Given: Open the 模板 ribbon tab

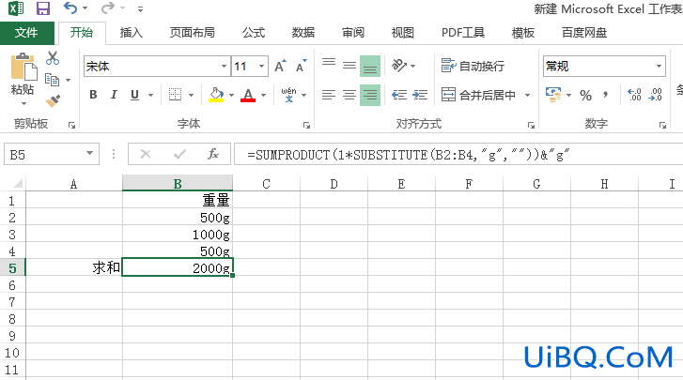Looking at the screenshot, I should tap(522, 33).
